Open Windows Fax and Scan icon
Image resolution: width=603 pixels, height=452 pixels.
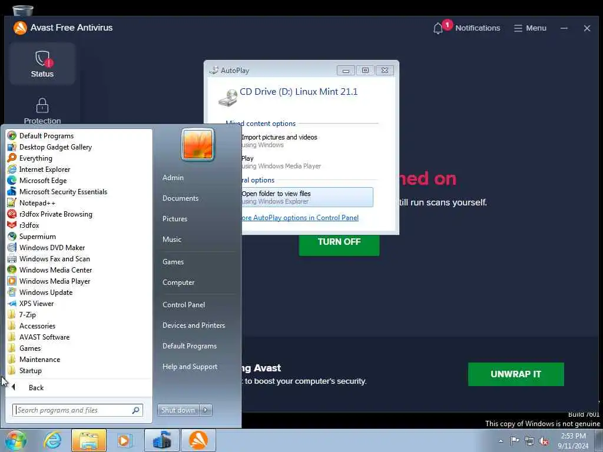12,259
